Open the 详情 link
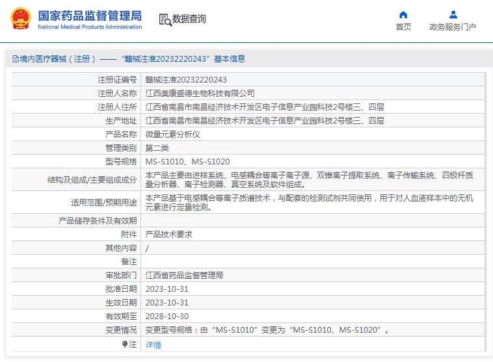 click(153, 345)
